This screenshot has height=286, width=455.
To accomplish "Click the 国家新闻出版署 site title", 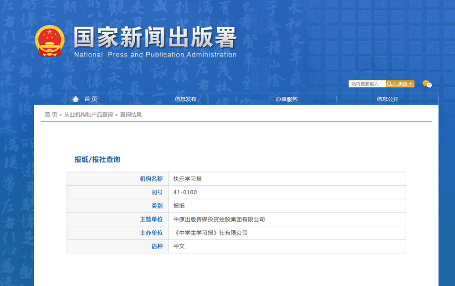I will [x=155, y=37].
